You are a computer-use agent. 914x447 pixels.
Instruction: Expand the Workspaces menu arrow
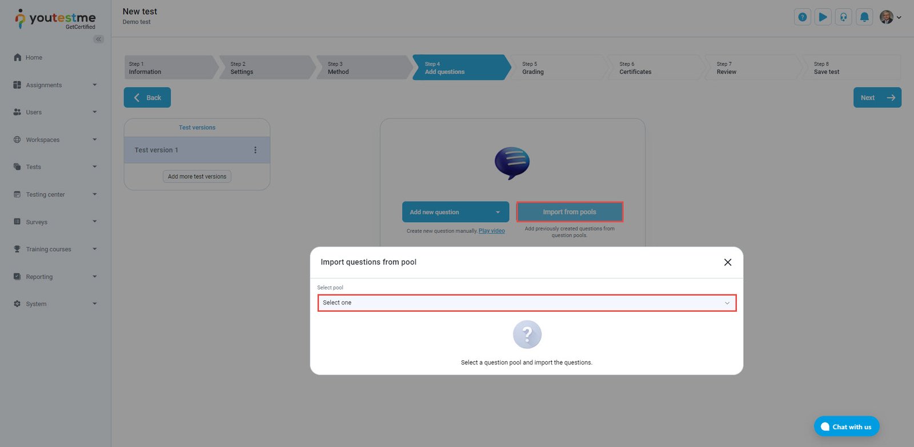tap(95, 140)
